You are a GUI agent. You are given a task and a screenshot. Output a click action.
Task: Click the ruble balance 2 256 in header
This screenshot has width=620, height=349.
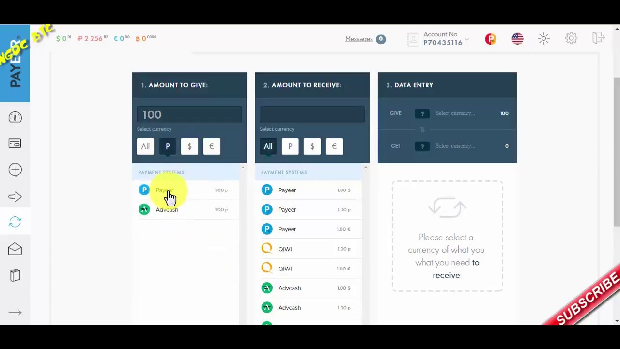(93, 38)
